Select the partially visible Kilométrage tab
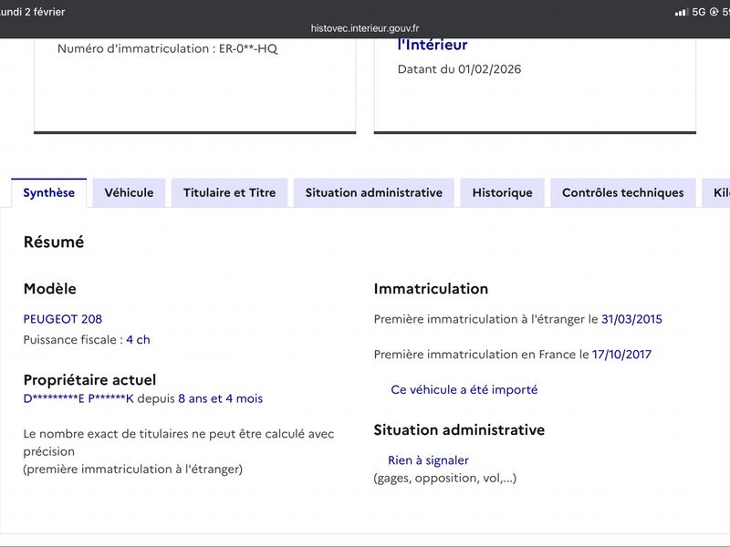This screenshot has height=547, width=730. pos(716,192)
